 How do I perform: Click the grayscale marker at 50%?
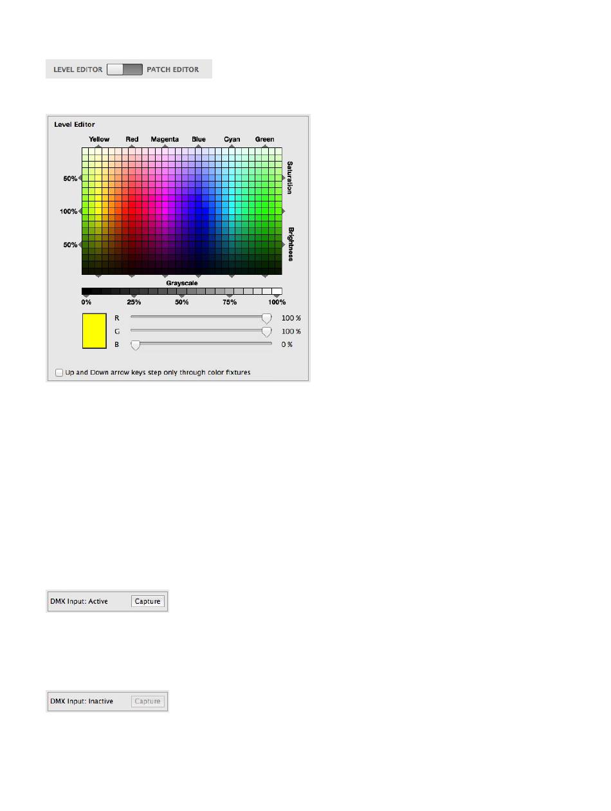click(x=182, y=296)
